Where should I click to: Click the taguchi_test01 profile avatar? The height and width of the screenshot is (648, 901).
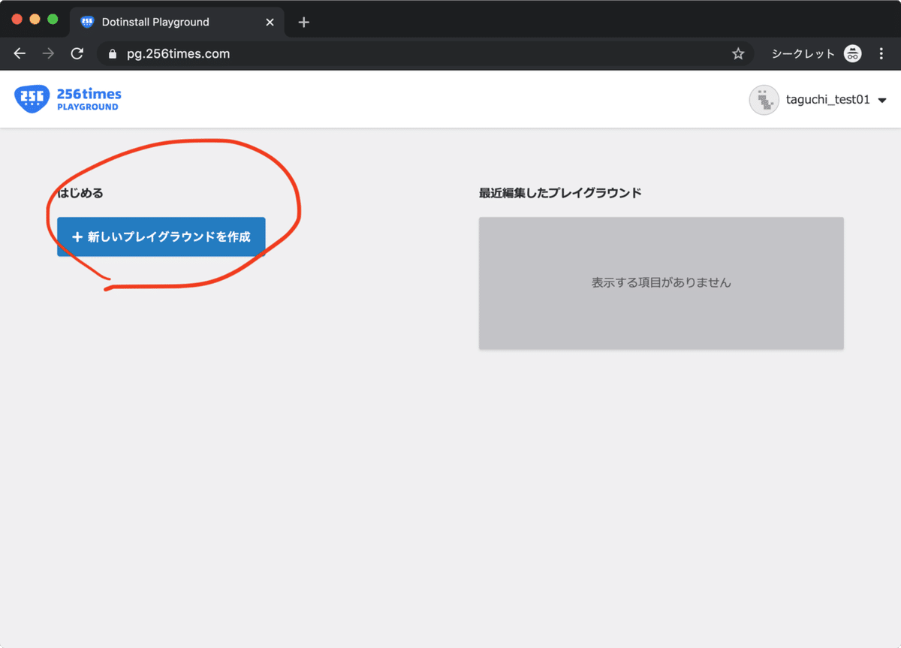pos(764,100)
